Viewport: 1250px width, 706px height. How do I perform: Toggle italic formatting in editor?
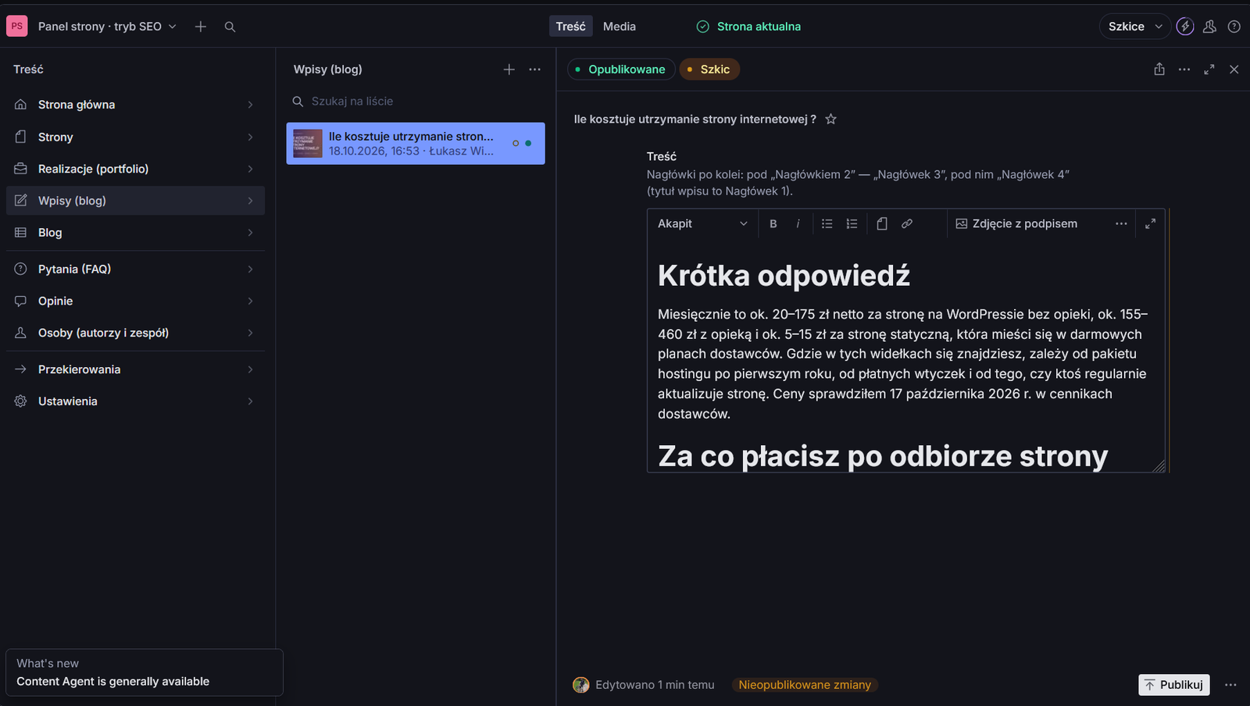pyautogui.click(x=798, y=223)
